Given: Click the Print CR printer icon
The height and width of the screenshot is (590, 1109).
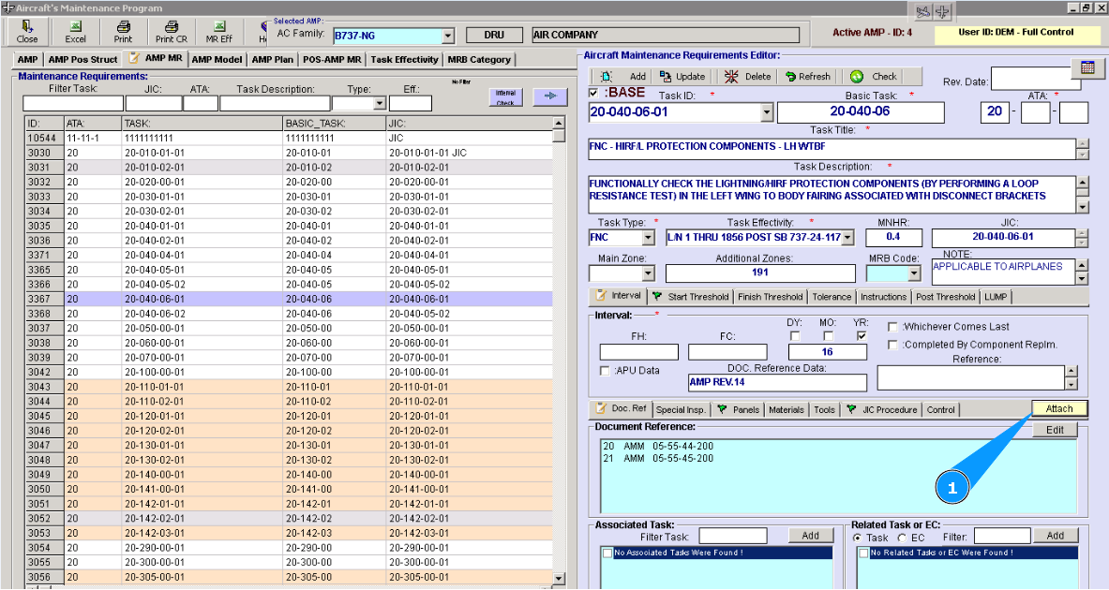Looking at the screenshot, I should click(x=171, y=27).
